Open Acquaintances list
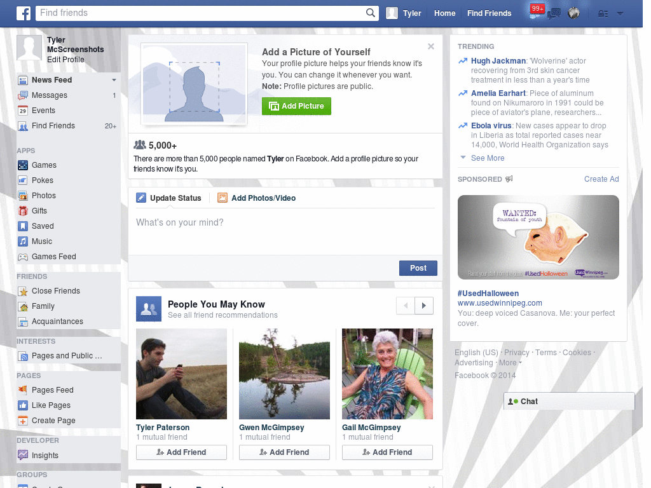Screen dimensions: 651x488 [x=68, y=322]
